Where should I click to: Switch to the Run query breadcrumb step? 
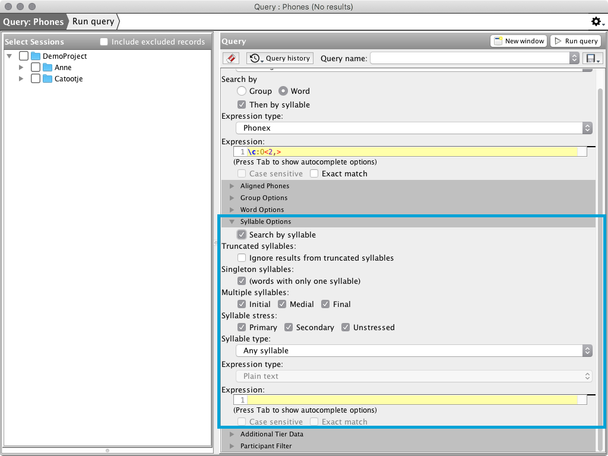coord(93,21)
